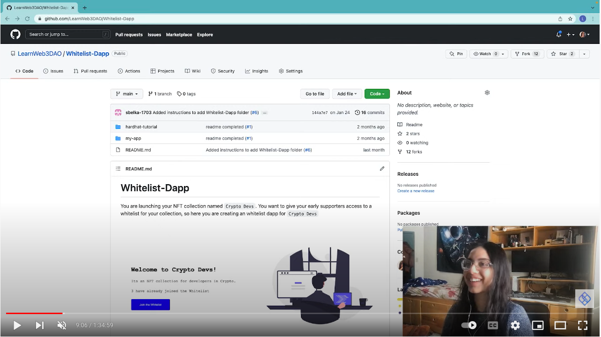Open Create a new release link
This screenshot has width=601, height=337.
pyautogui.click(x=416, y=191)
